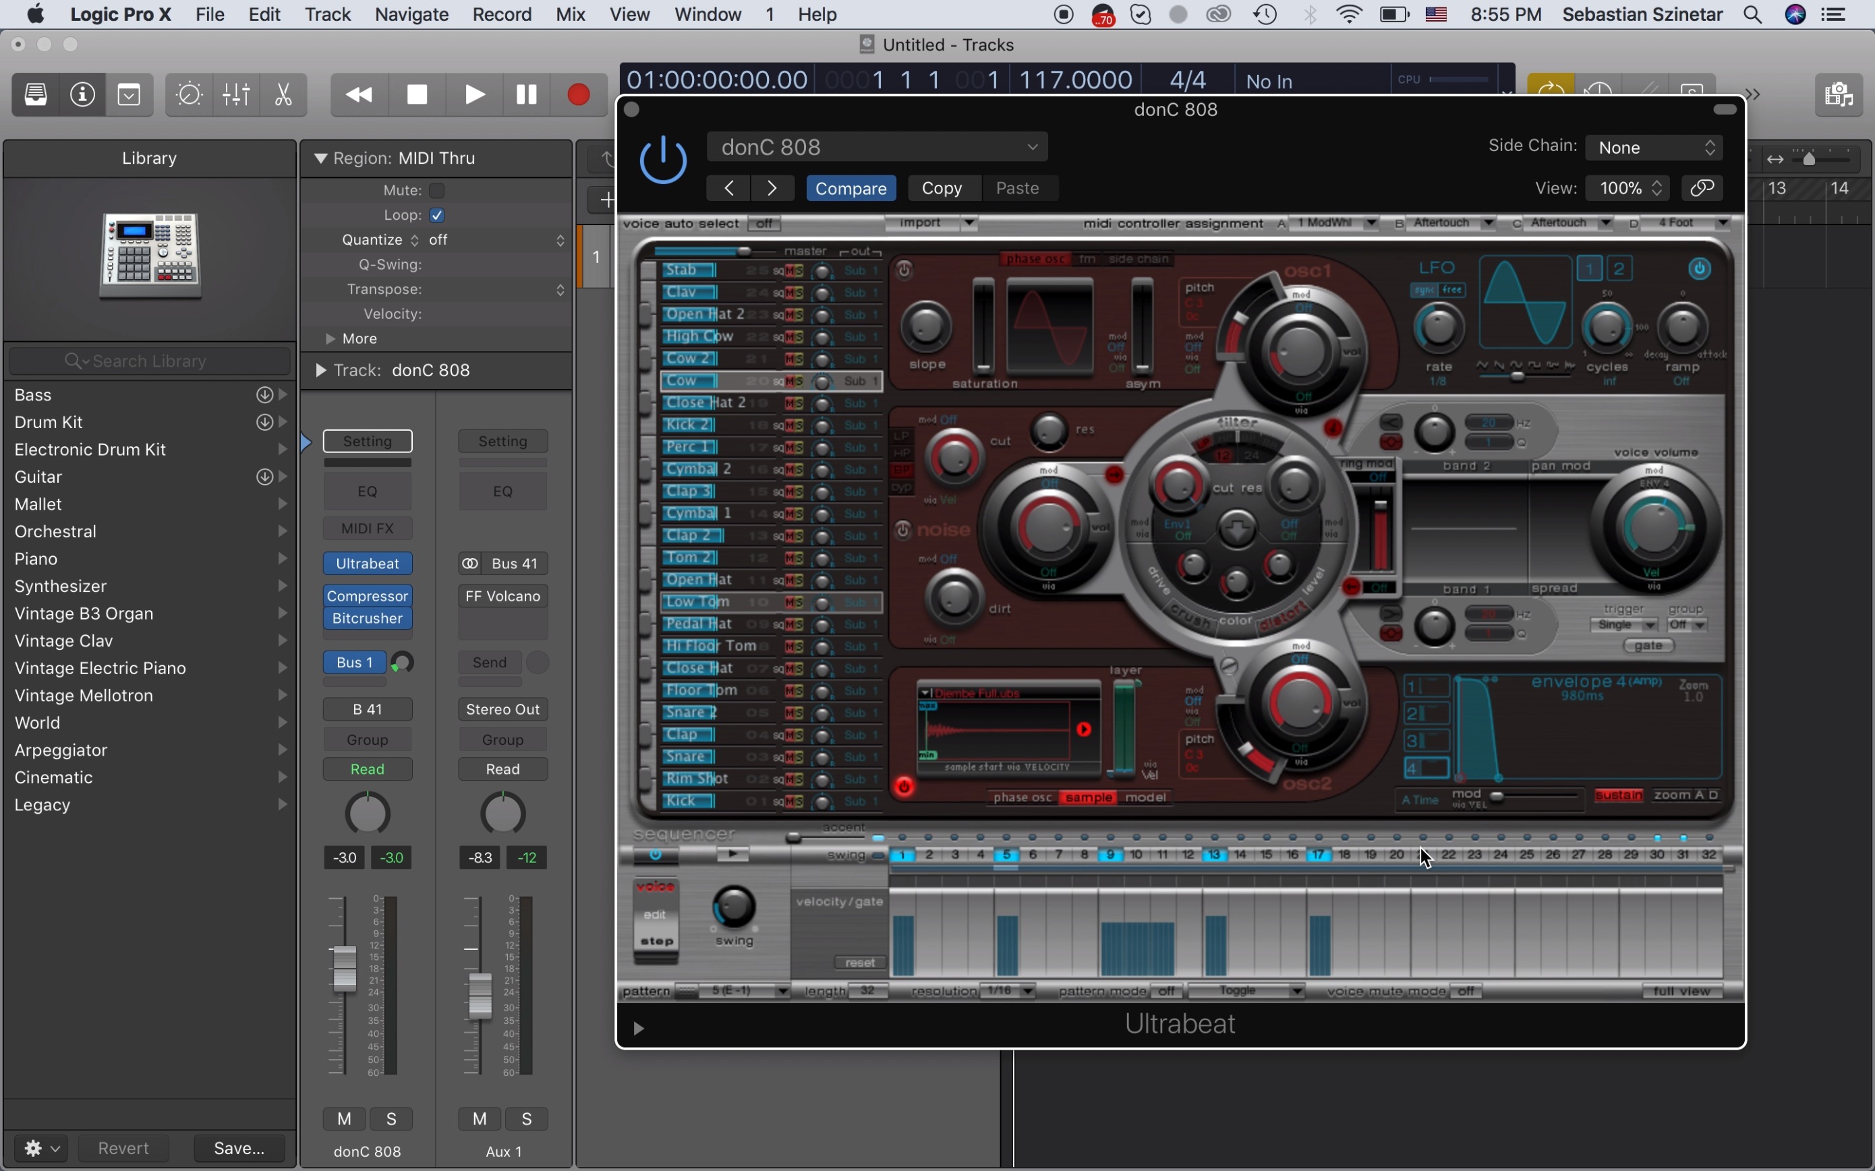Toggle the Ultrabeat plugin power button
1875x1171 pixels.
(x=663, y=160)
